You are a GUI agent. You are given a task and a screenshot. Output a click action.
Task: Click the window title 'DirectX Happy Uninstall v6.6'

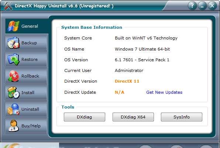46,6
